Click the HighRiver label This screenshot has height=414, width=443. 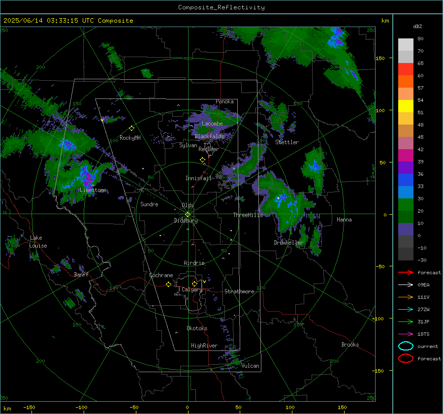[204, 346]
